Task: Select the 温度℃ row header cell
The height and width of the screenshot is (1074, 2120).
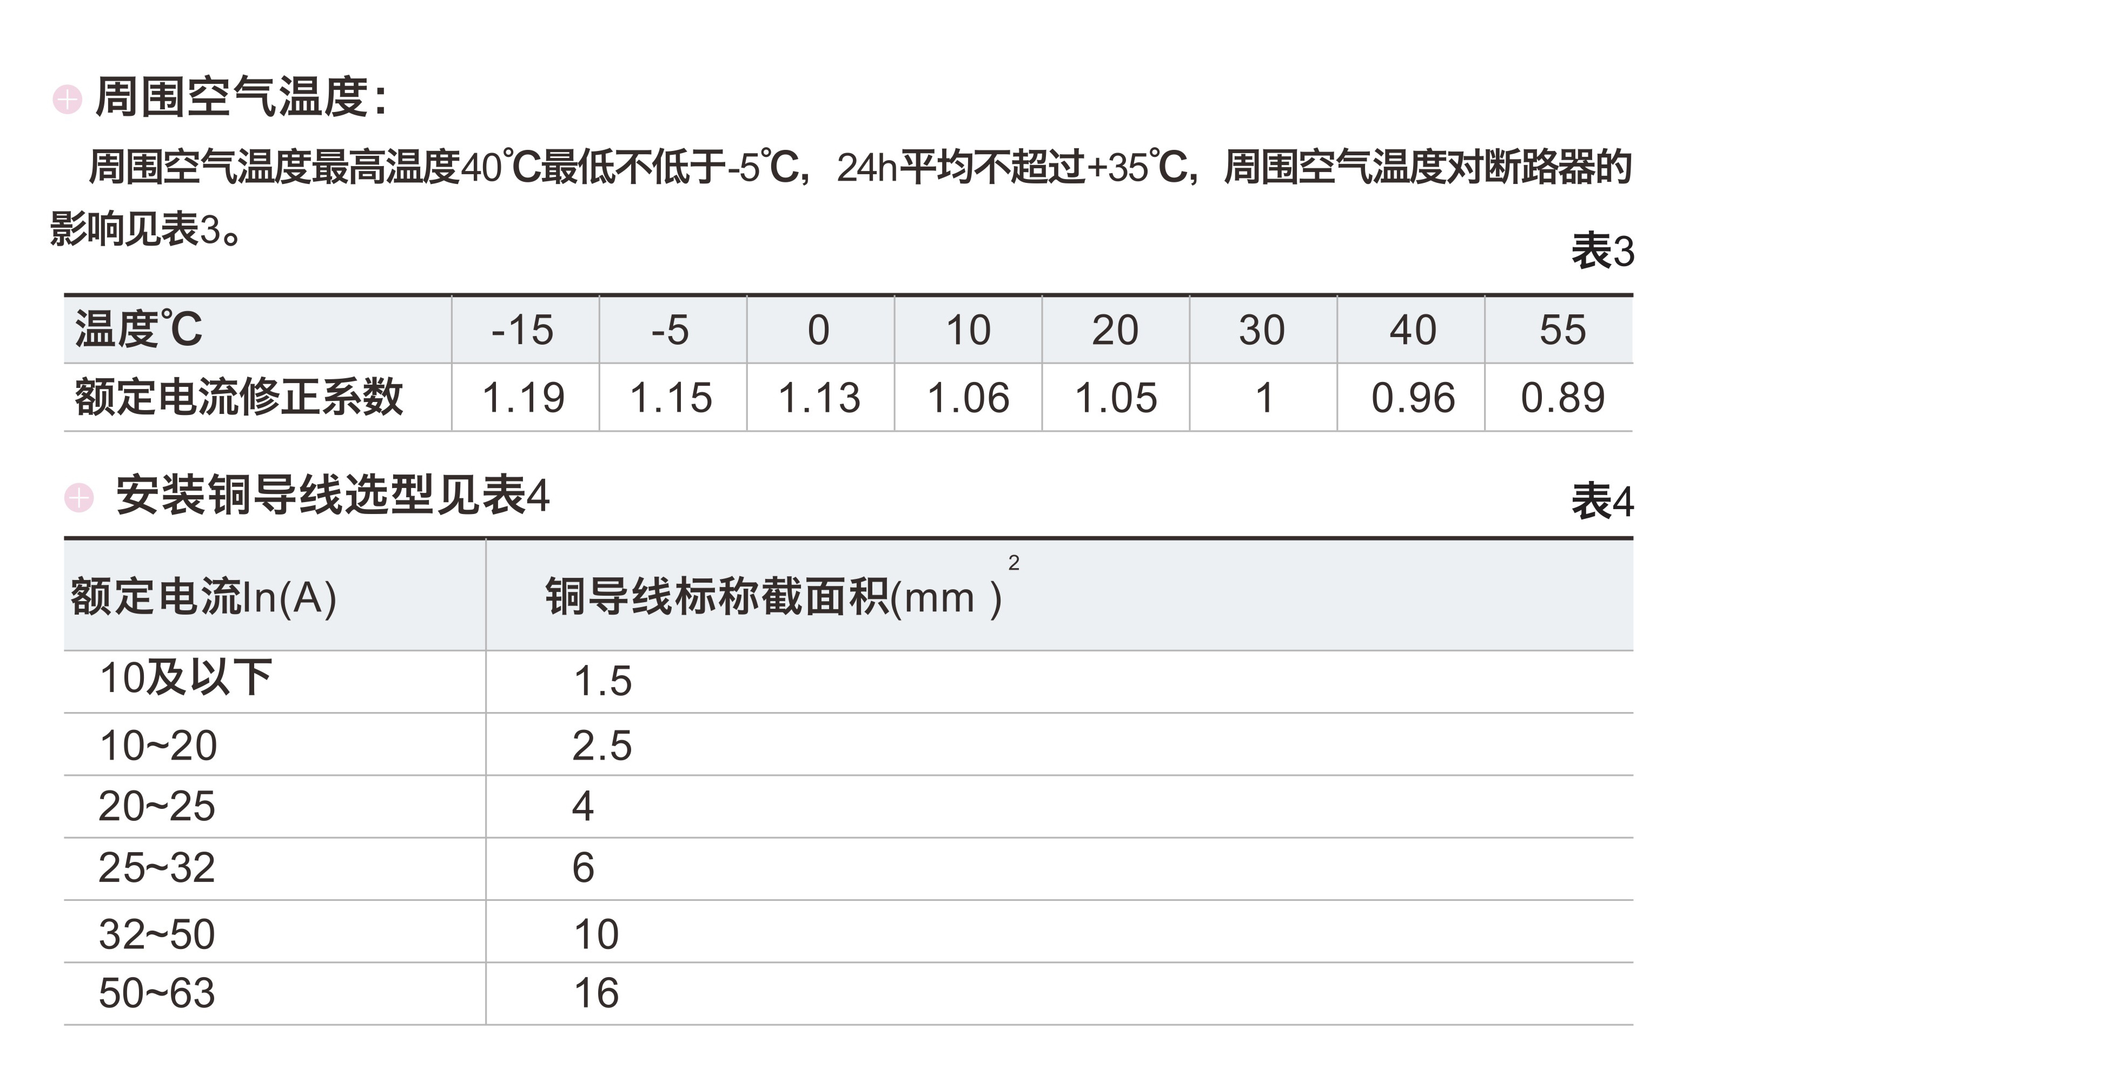Action: 138,330
